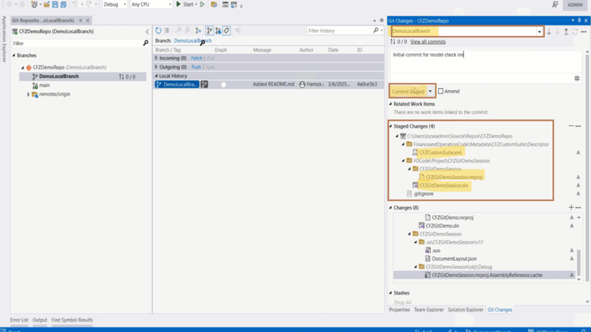Click the single-disk Save toolbar icon
The image size is (591, 332).
55,5
